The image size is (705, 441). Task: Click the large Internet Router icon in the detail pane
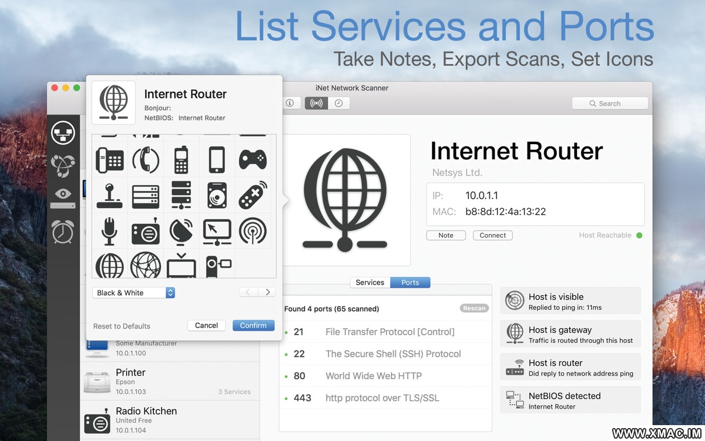click(x=345, y=200)
